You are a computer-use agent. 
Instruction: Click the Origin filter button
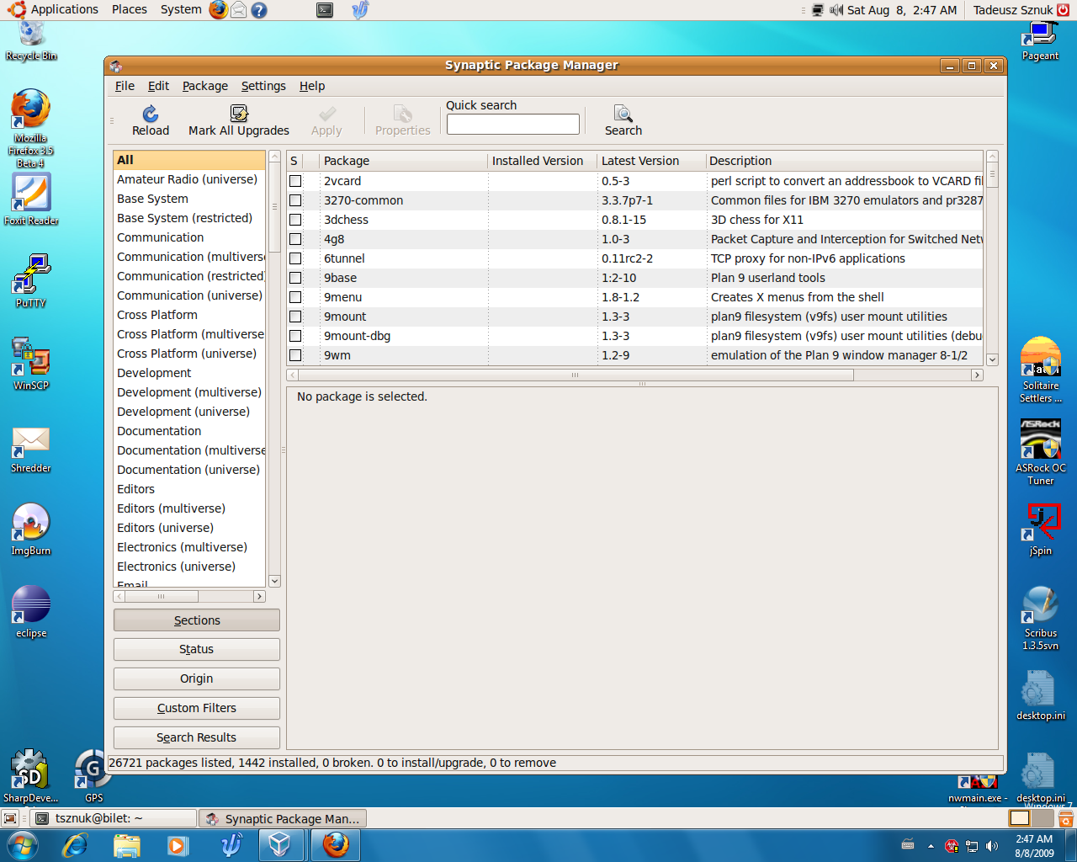click(x=197, y=678)
